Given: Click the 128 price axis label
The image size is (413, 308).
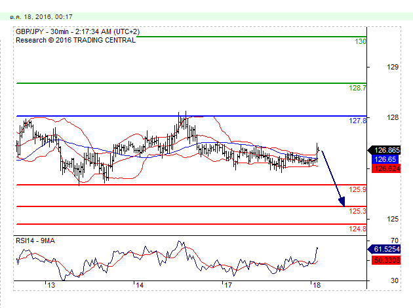Looking at the screenshot, I should [x=393, y=117].
